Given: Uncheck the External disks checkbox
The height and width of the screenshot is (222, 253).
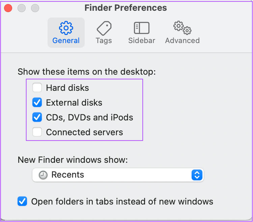Looking at the screenshot, I should (x=37, y=102).
